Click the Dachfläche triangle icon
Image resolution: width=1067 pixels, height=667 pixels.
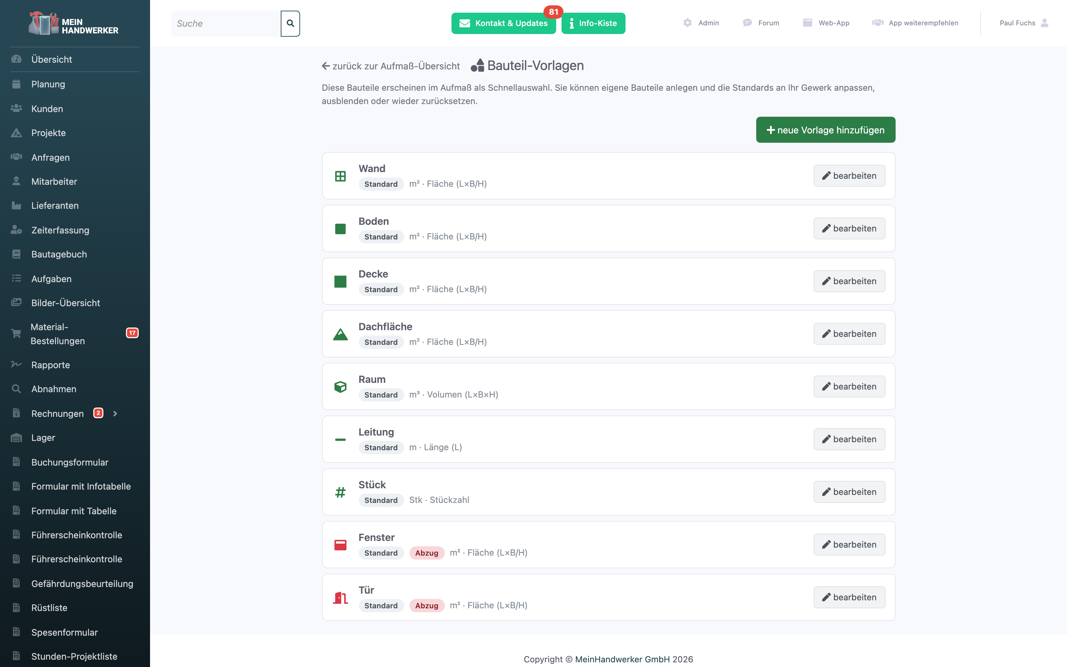pos(340,335)
